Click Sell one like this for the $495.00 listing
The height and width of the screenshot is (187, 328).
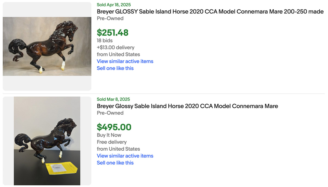point(115,163)
